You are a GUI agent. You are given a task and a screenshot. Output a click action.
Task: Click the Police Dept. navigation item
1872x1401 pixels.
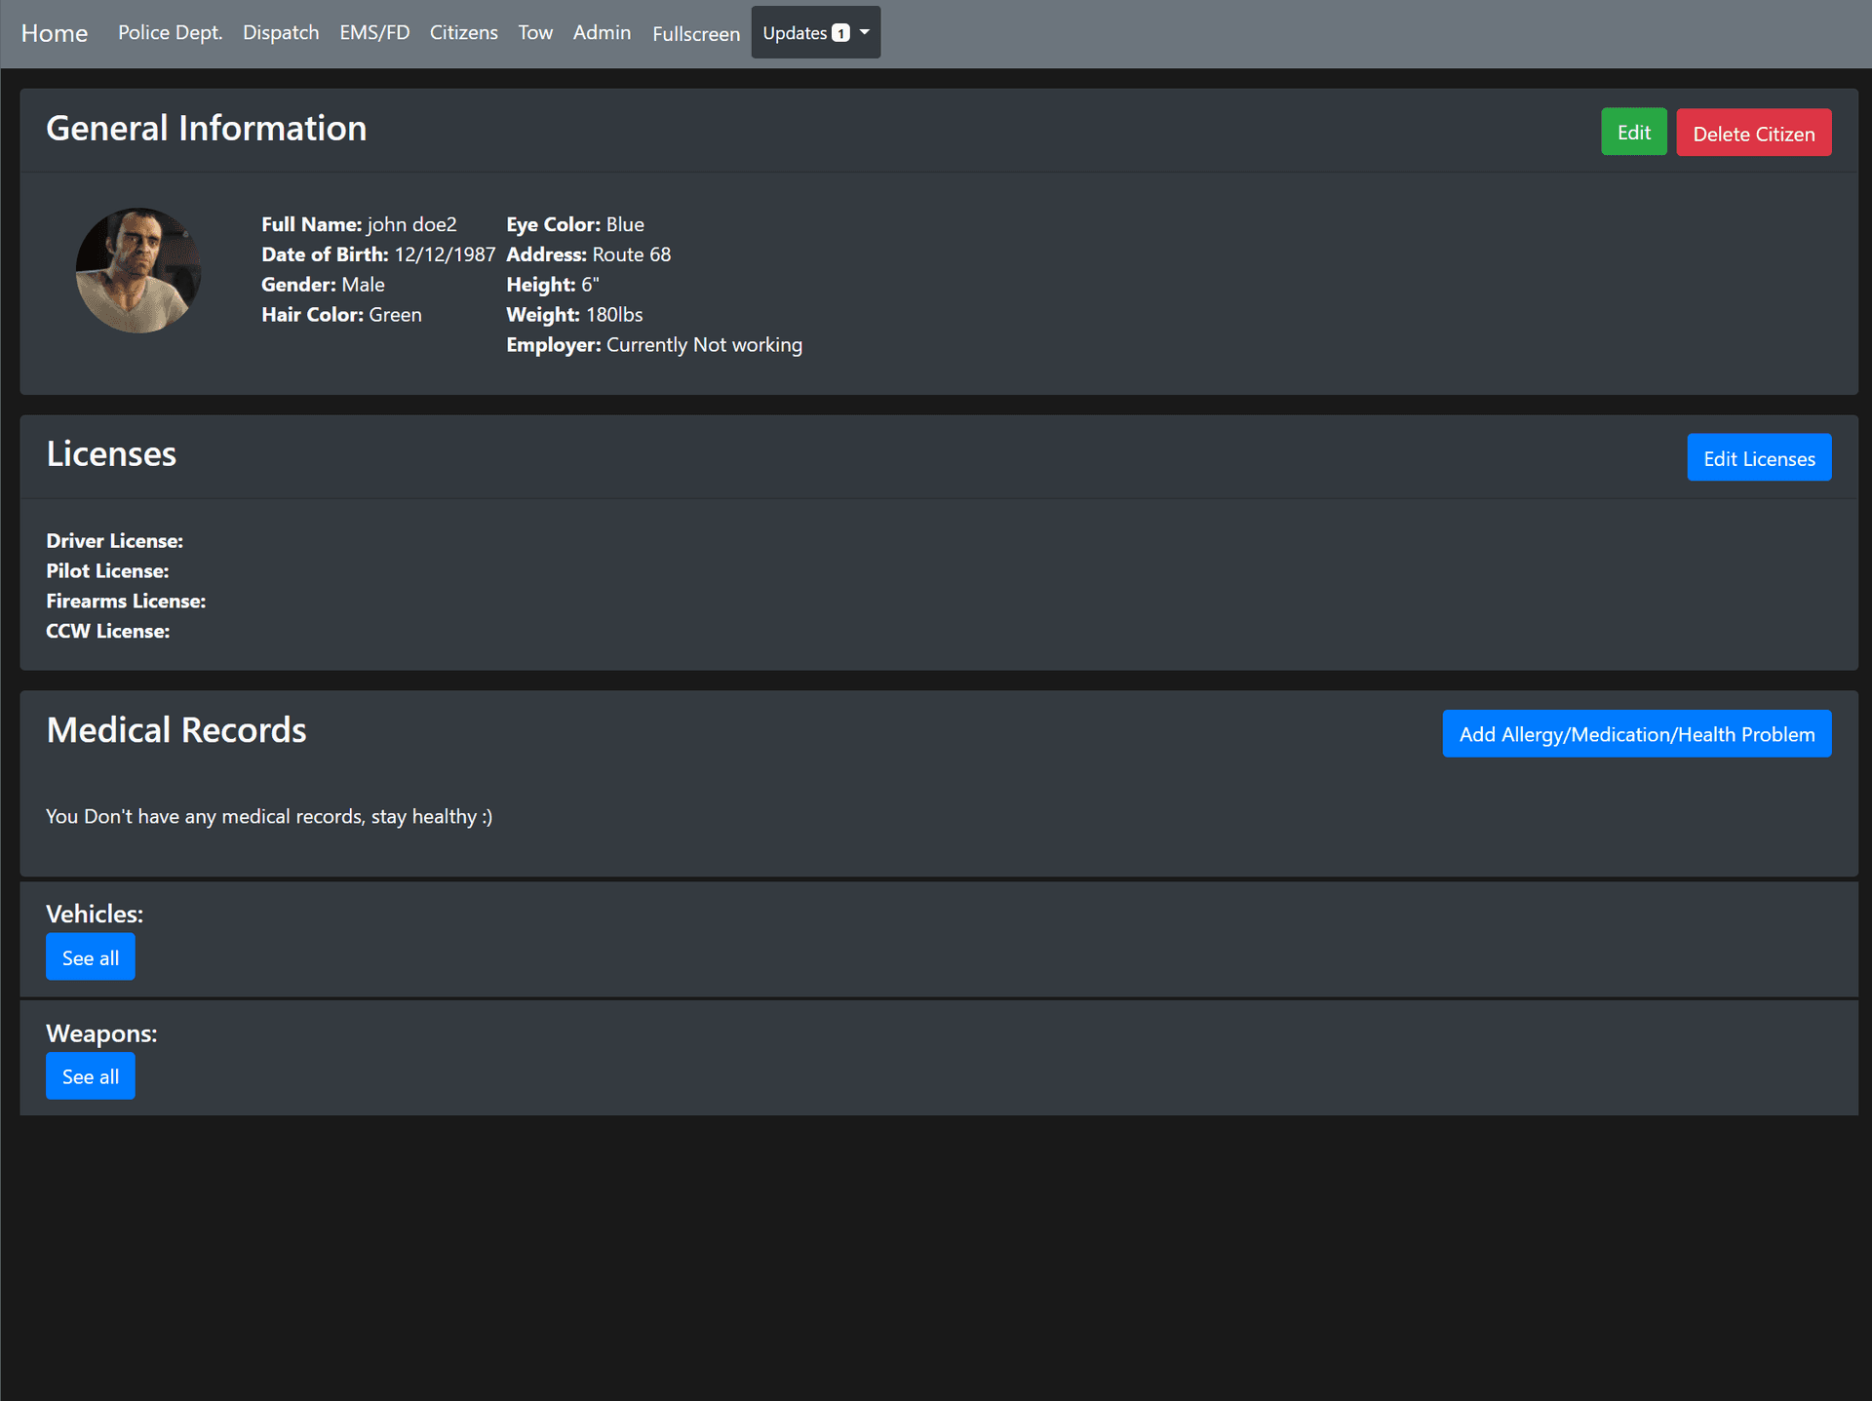(x=170, y=32)
